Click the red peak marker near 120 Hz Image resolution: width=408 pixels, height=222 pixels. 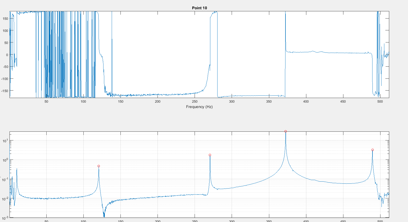[99, 166]
